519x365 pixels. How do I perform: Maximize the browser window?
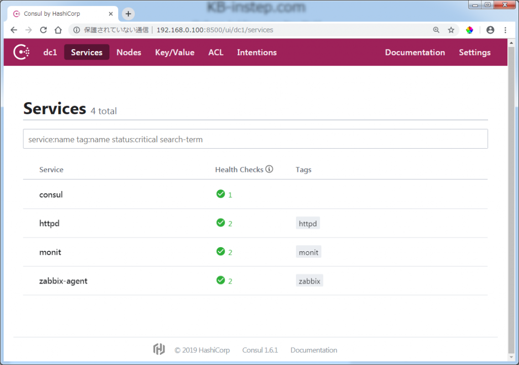[488, 5]
